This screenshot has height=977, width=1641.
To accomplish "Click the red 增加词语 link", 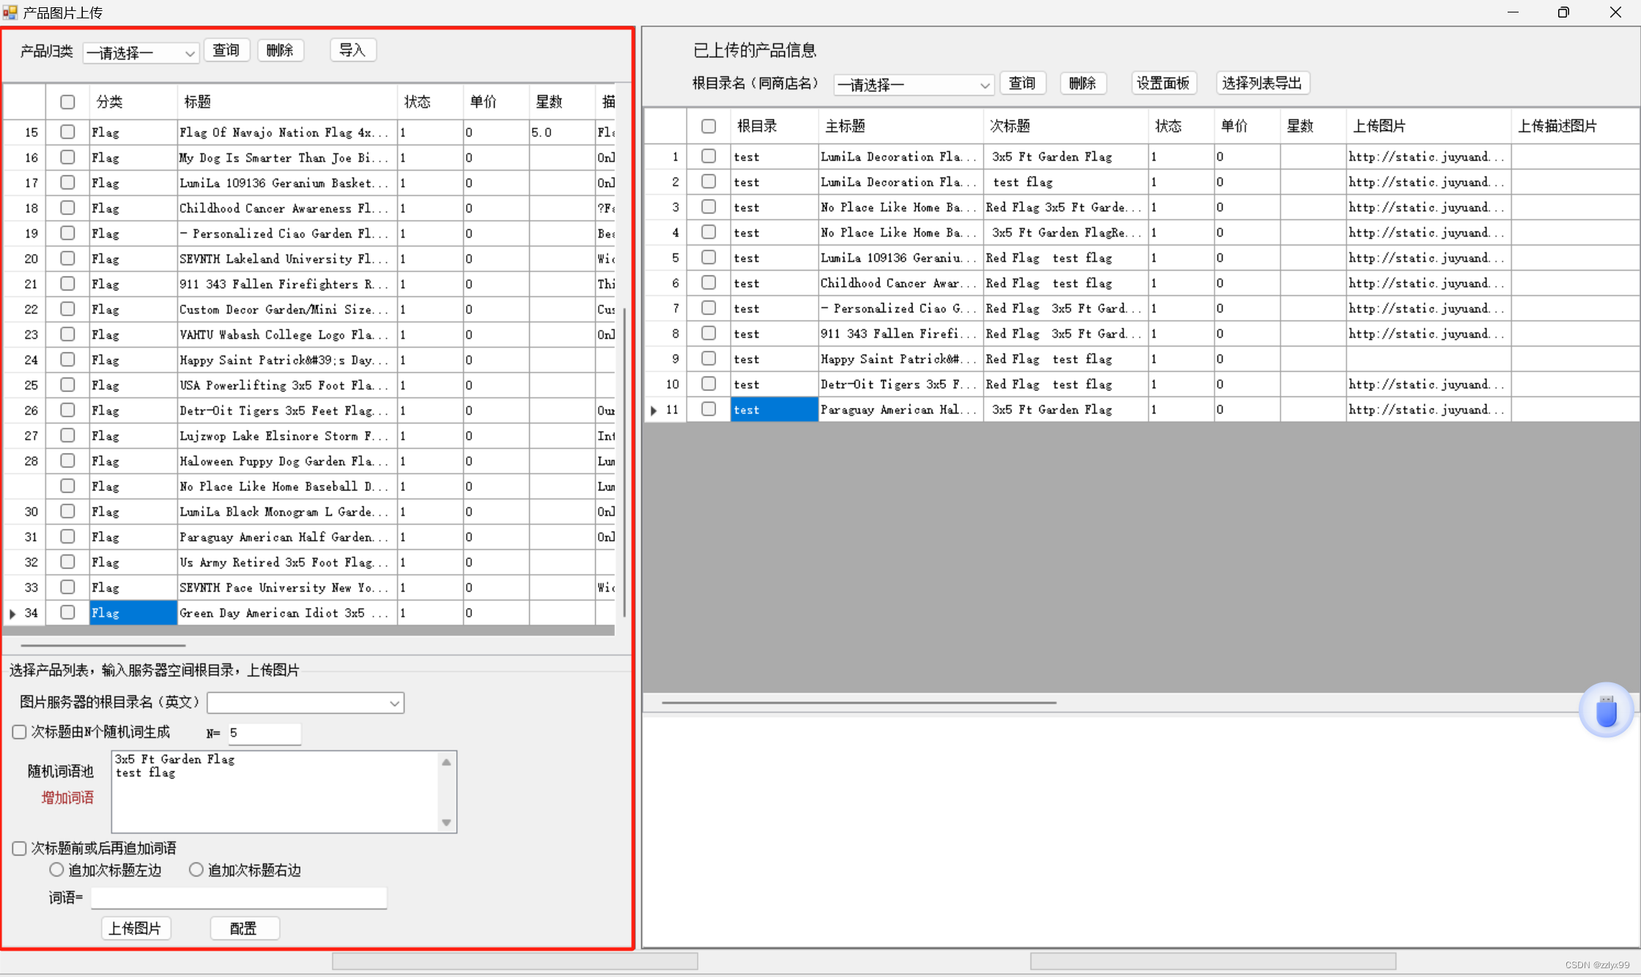I will click(x=67, y=797).
